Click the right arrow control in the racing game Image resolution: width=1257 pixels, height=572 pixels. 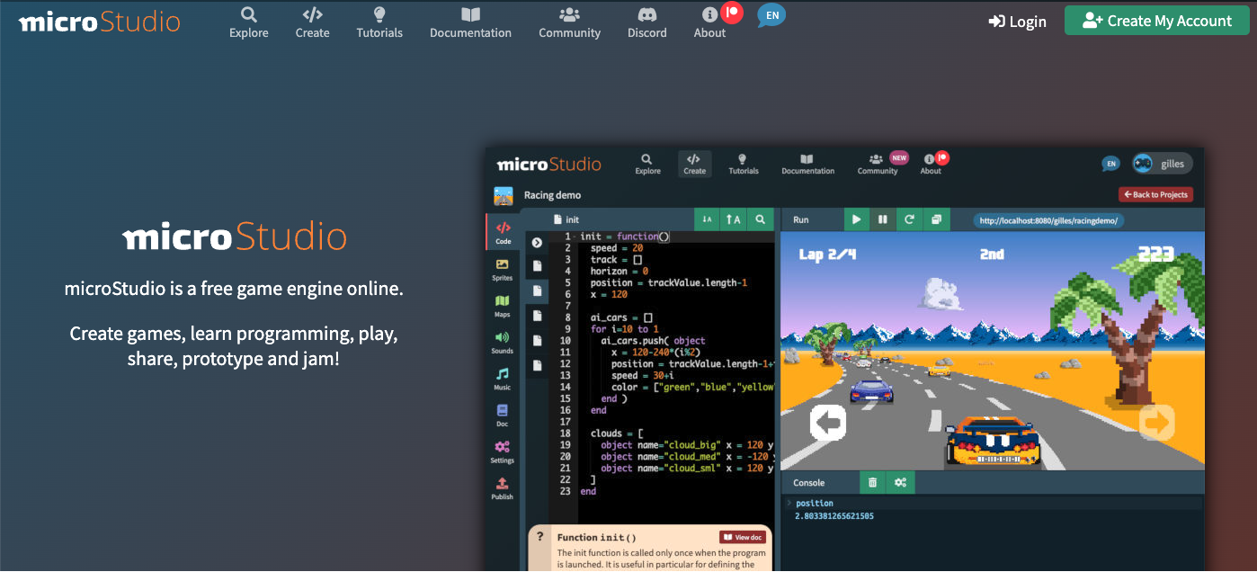(1157, 423)
